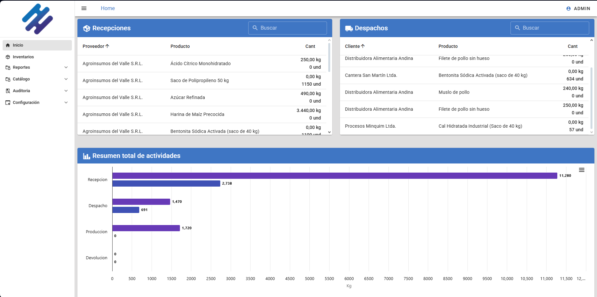The image size is (597, 297).
Task: Click the Home breadcrumb link
Action: [108, 8]
